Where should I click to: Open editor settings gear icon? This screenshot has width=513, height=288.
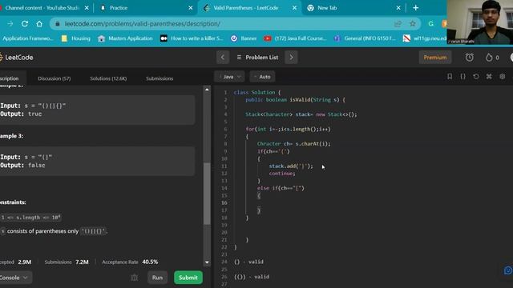503,77
